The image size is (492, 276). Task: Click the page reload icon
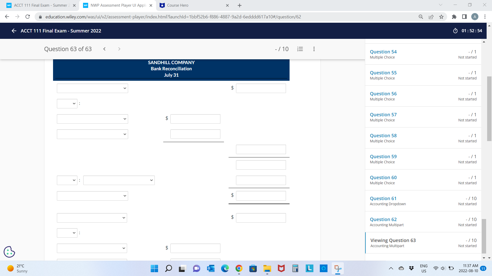click(x=27, y=17)
